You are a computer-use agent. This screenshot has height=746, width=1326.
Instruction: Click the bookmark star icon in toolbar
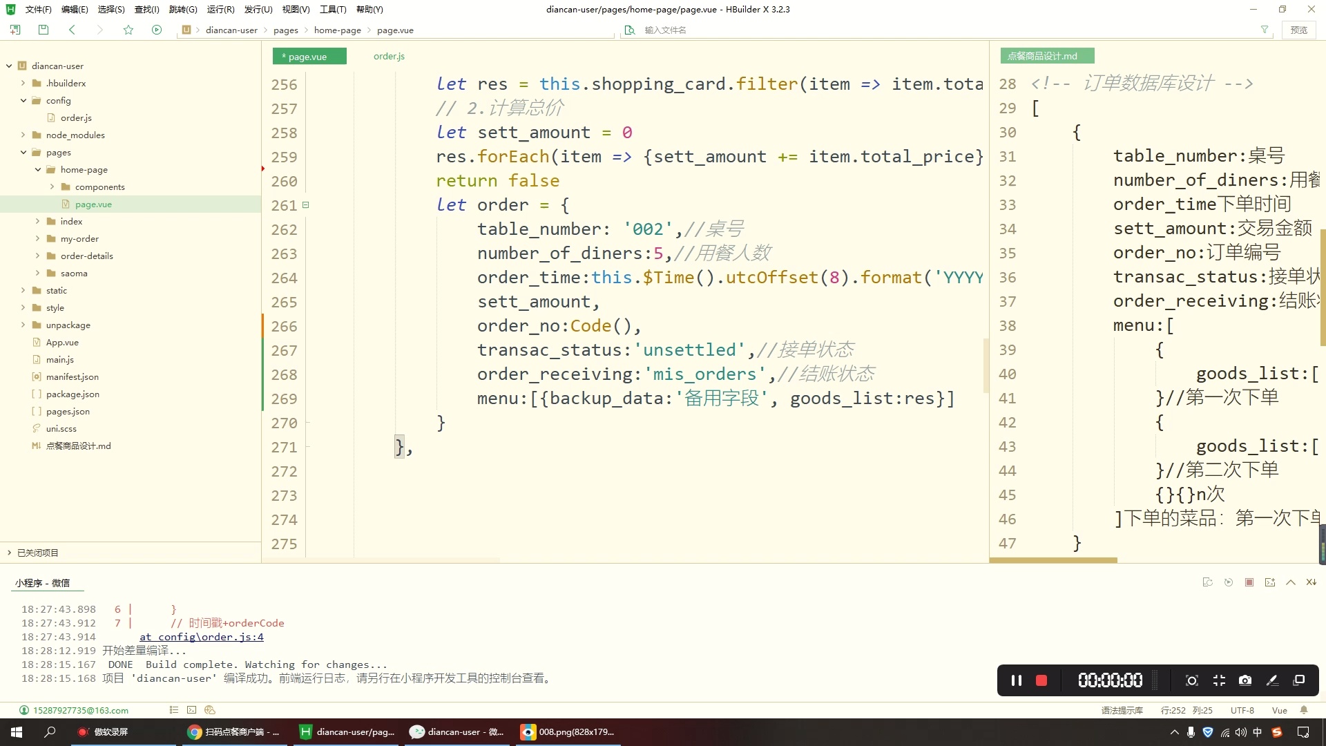coord(128,30)
